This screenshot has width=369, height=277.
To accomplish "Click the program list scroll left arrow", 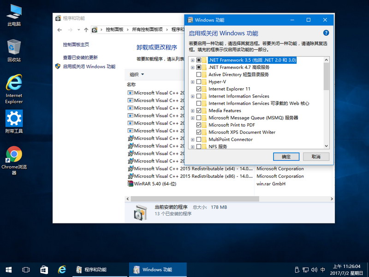I will (128, 199).
